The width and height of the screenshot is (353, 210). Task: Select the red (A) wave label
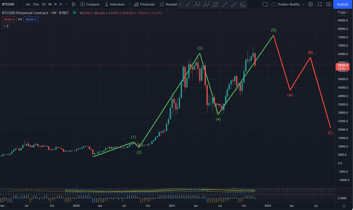coord(290,95)
